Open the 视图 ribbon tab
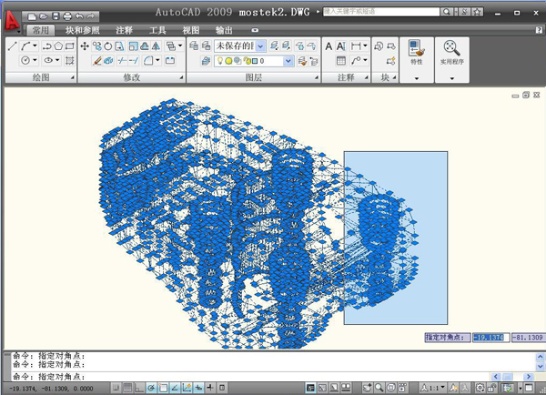Screen dimensions: 546x395 191,30
